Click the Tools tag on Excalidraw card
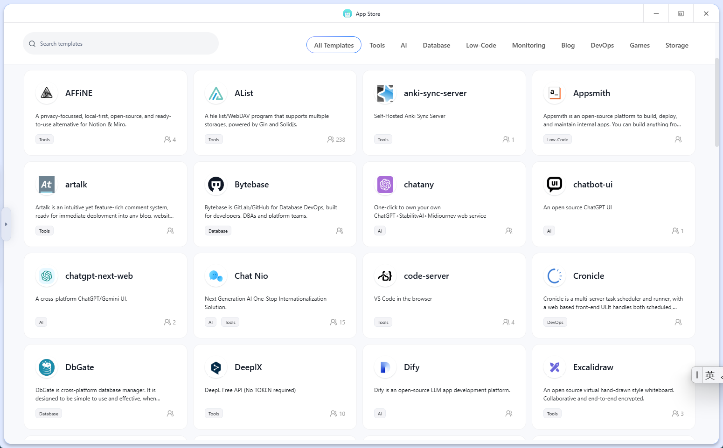 (x=552, y=414)
